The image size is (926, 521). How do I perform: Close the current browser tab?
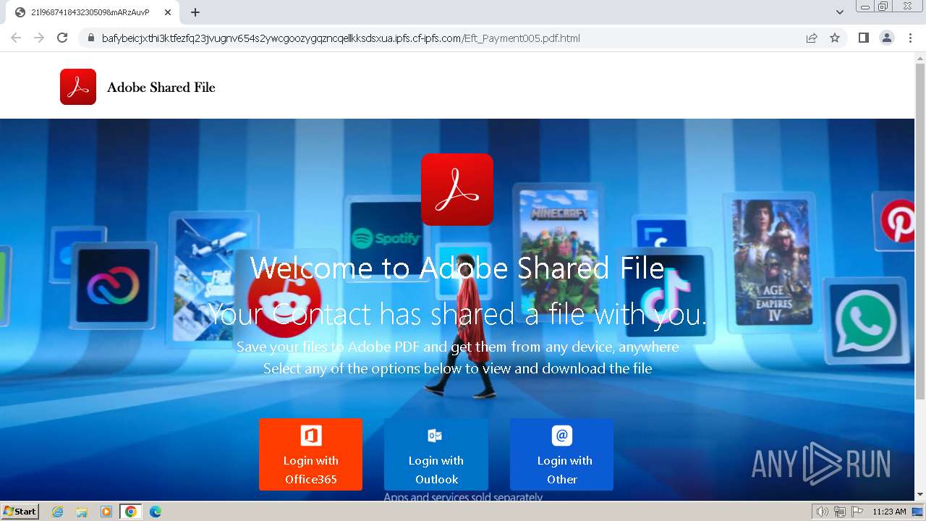[x=167, y=12]
